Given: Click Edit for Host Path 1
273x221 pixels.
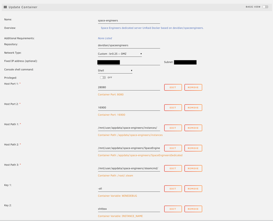Looking at the screenshot, I should point(173,128).
